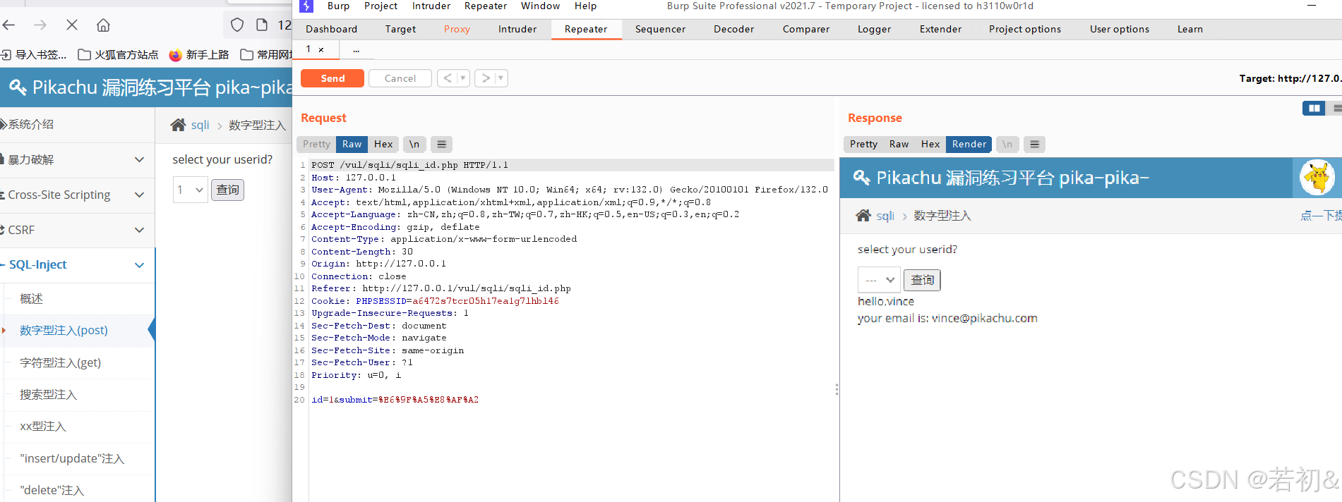Add a new Repeater tab with ellipsis

pos(356,49)
